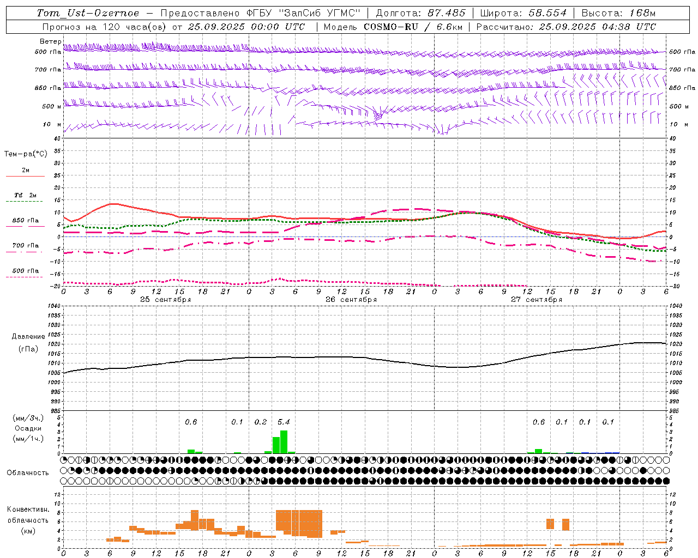
Task: Click the Осадки precipitation label
Action: (x=28, y=428)
